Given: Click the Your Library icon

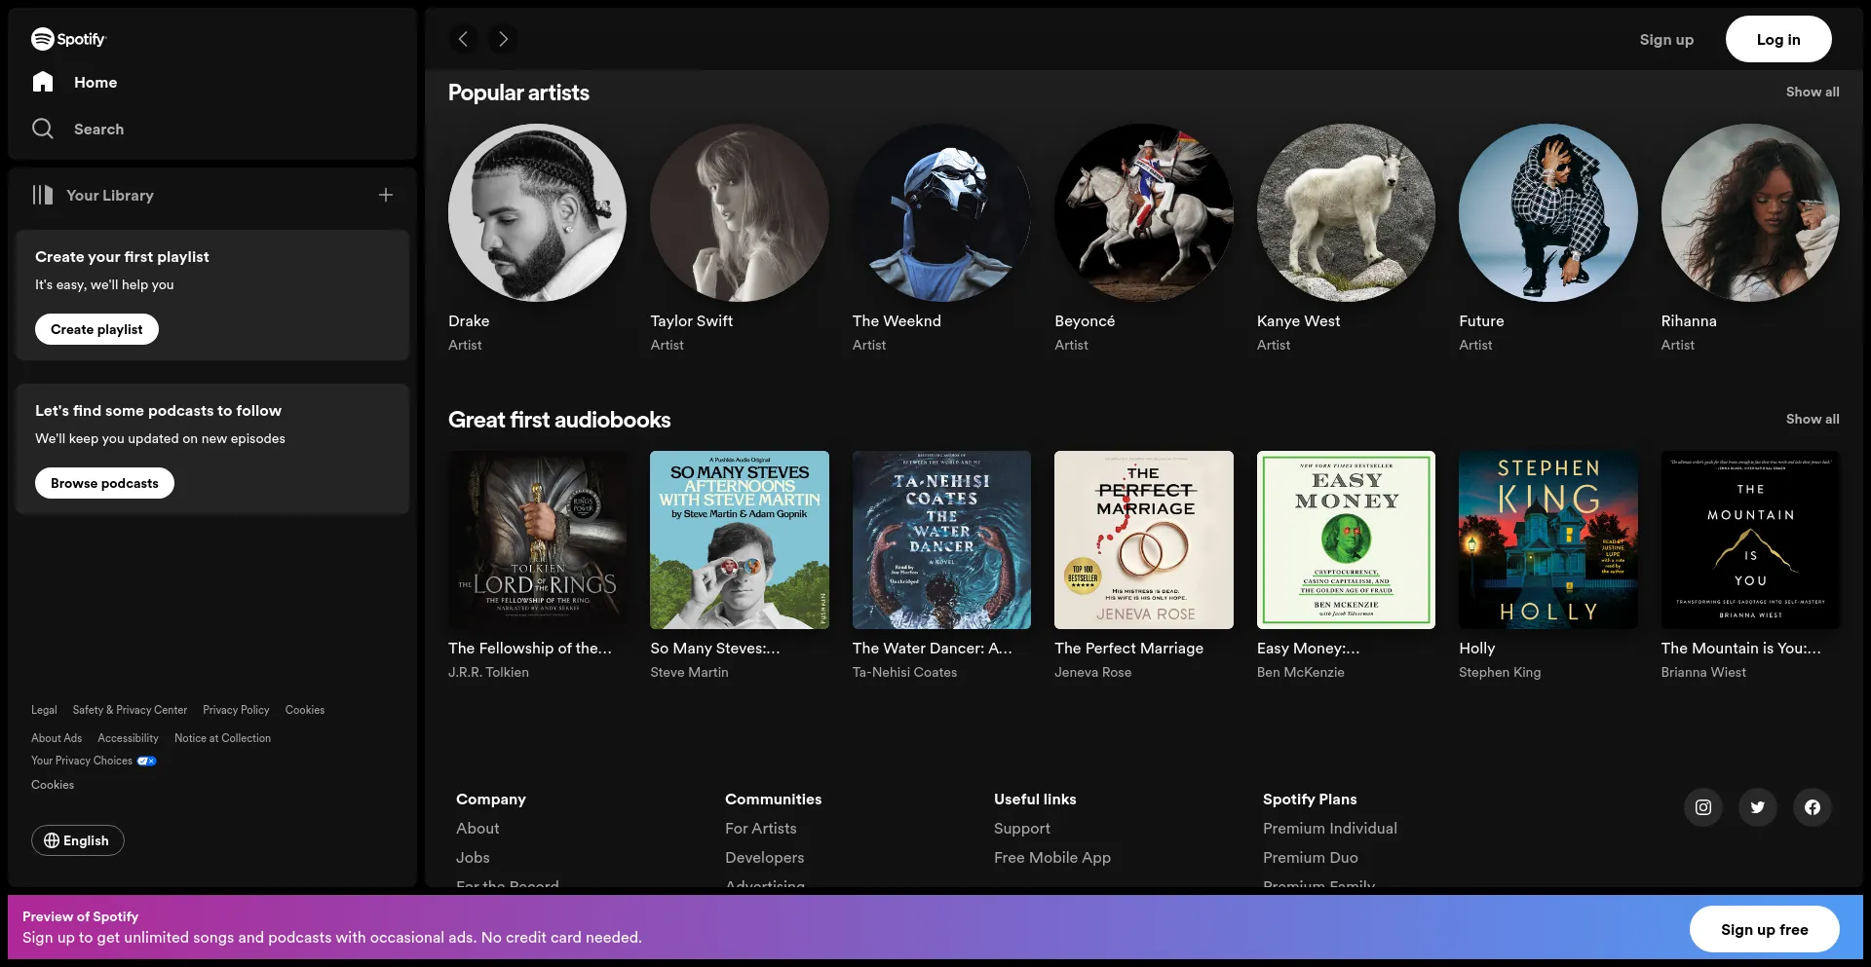Looking at the screenshot, I should [42, 195].
